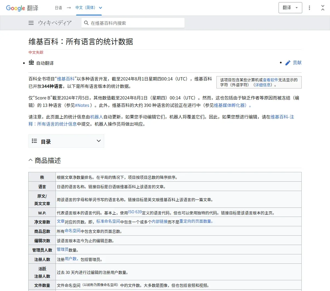Click the 内部链接 link
This screenshot has height=291, width=330.
click(x=160, y=222)
